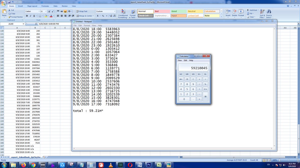Click the Increase Font Size icon
Image resolution: width=300 pixels, height=168 pixels.
[x=49, y=11]
